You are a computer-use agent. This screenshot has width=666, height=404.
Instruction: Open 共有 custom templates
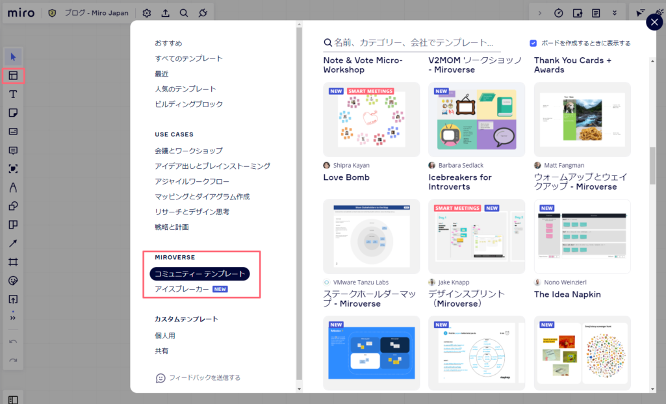(161, 351)
